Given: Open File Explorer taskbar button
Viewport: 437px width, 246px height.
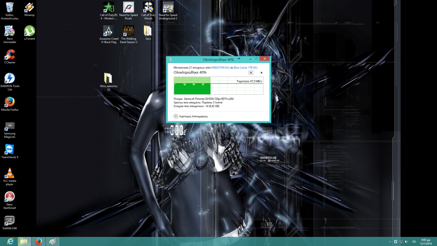Looking at the screenshot, I should click(24, 241).
